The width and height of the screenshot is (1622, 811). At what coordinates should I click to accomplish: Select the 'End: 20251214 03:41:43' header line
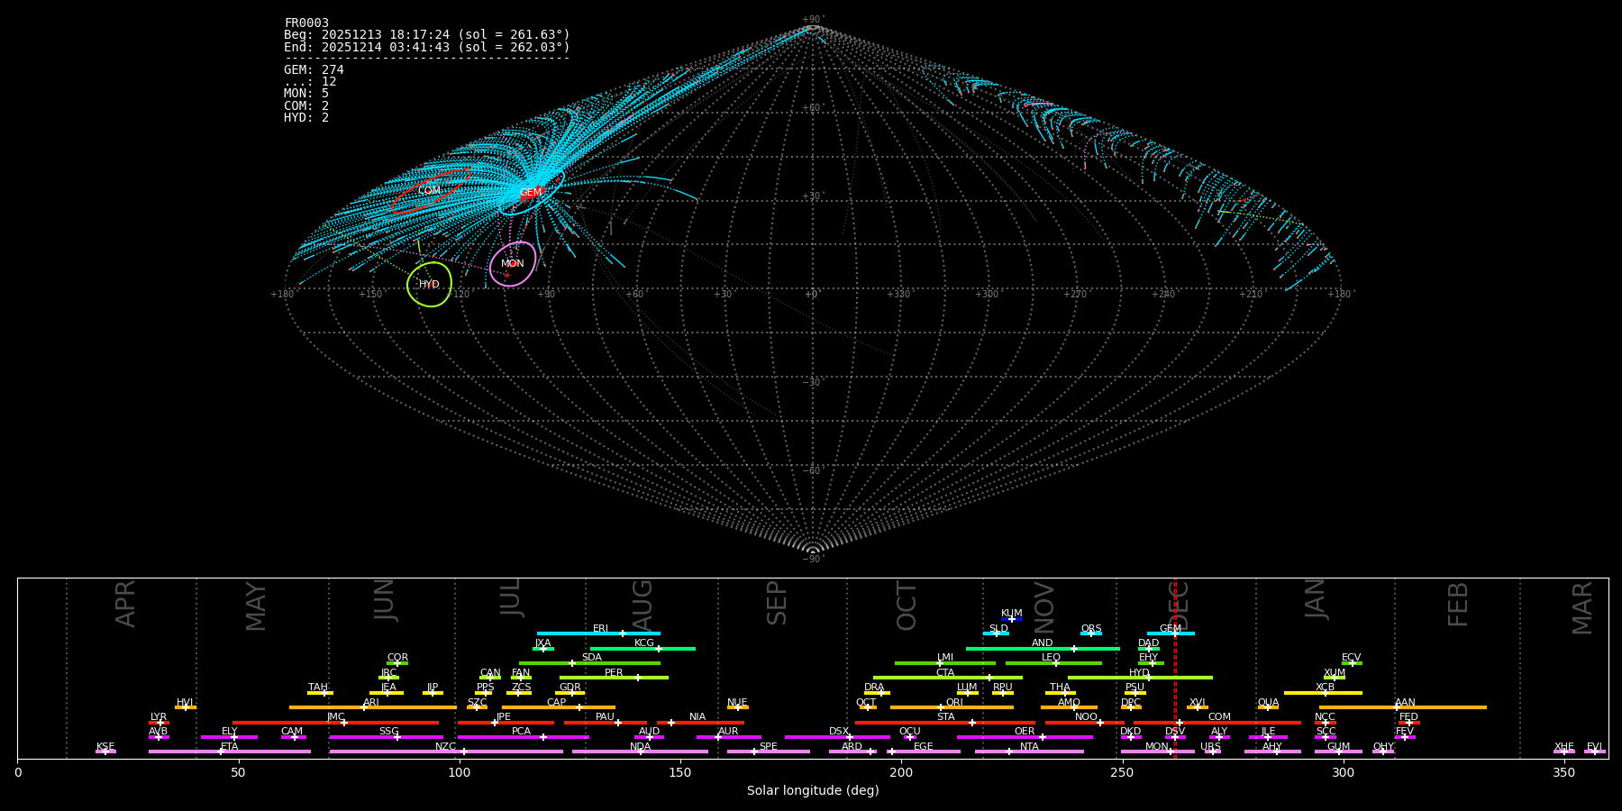click(x=427, y=47)
